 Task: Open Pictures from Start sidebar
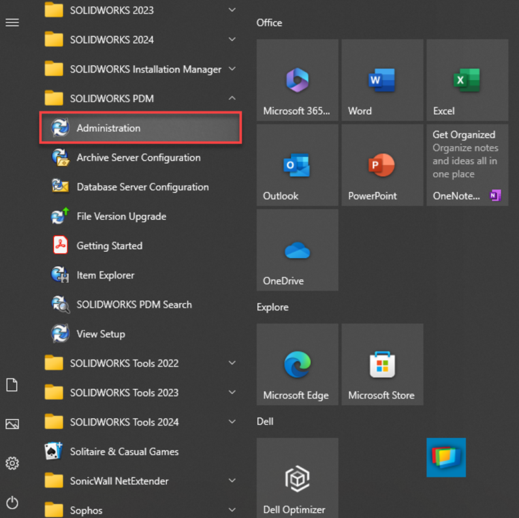[12, 424]
